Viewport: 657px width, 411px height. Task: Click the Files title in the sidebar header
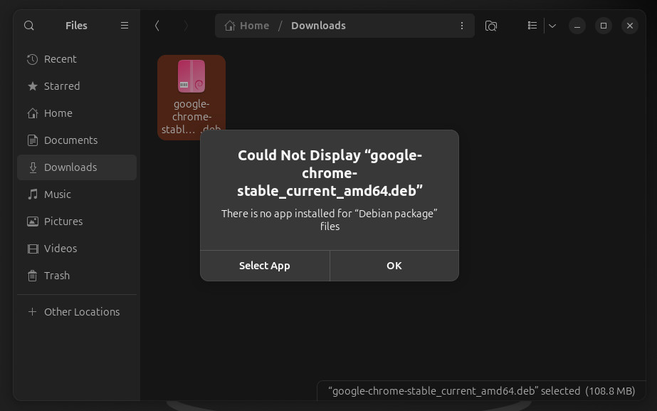[x=76, y=26]
